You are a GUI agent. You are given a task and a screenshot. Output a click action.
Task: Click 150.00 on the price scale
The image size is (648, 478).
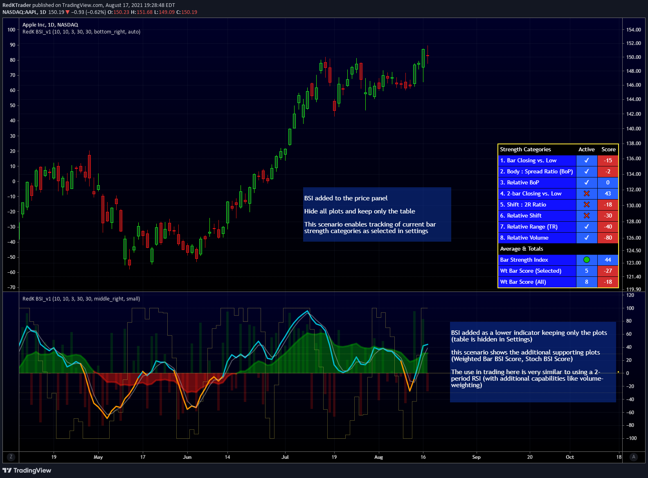point(634,57)
